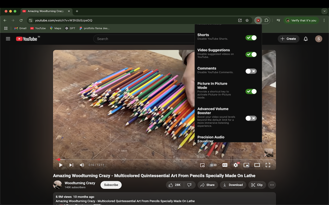Enable closed captions
This screenshot has width=329, height=205.
(x=225, y=165)
